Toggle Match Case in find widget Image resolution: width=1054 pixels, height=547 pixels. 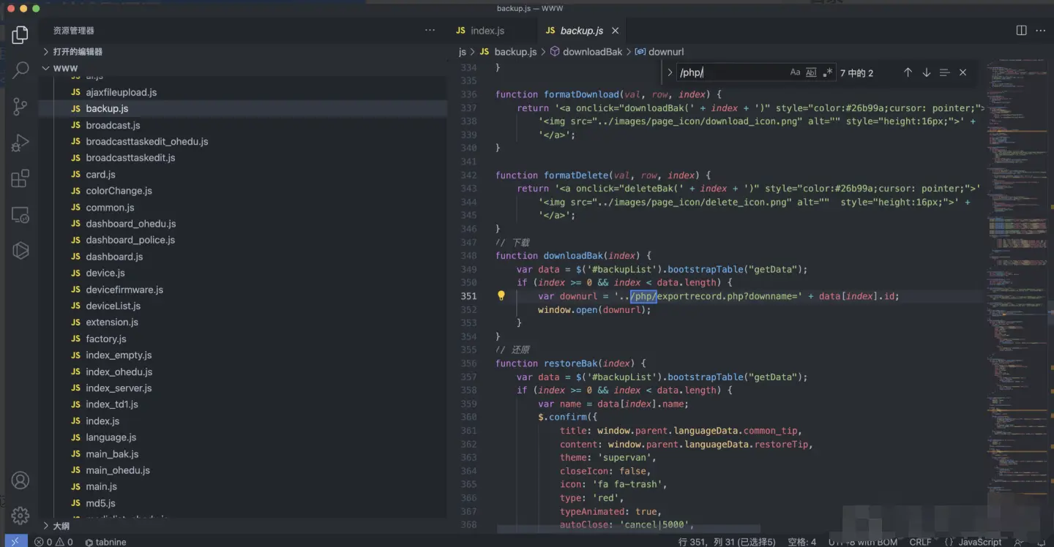[x=795, y=72]
